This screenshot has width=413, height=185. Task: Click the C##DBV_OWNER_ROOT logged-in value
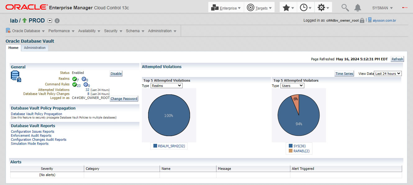(91, 98)
